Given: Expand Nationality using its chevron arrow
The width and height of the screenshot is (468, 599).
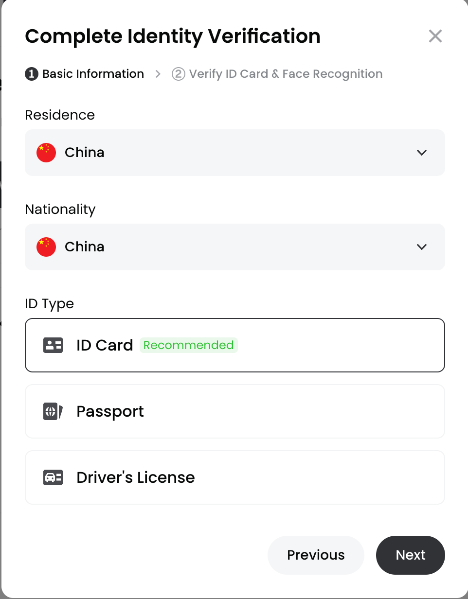Looking at the screenshot, I should [x=422, y=247].
